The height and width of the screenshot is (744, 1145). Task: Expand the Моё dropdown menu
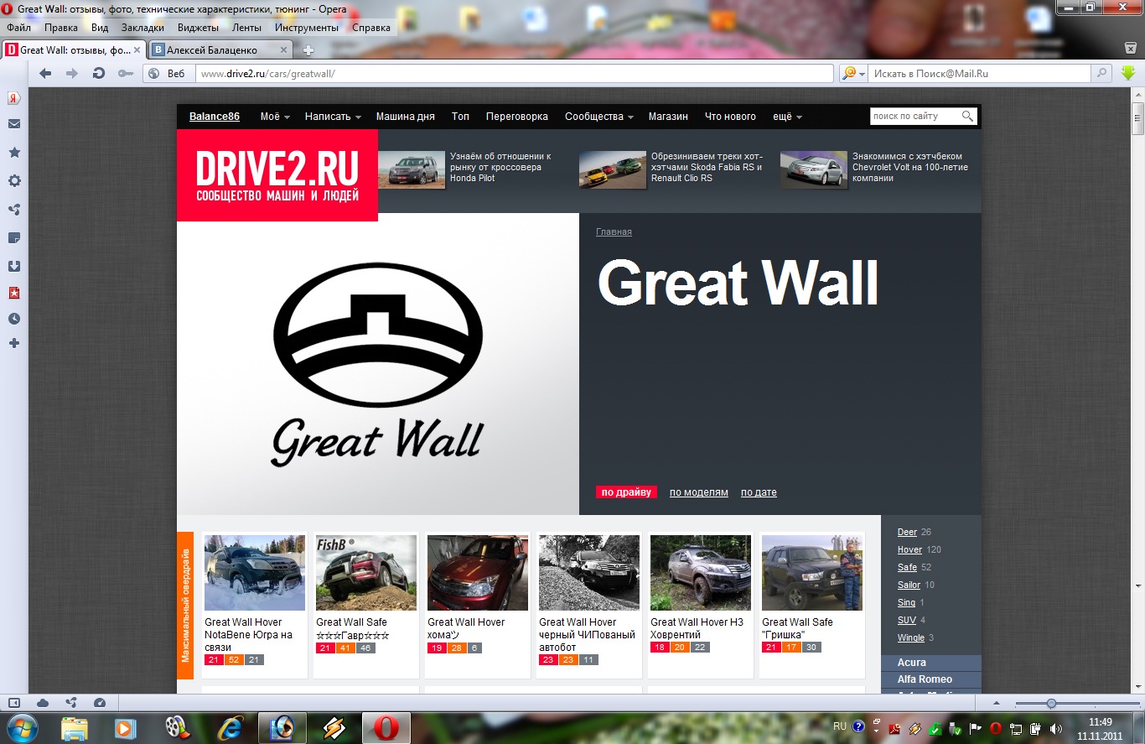coord(275,117)
